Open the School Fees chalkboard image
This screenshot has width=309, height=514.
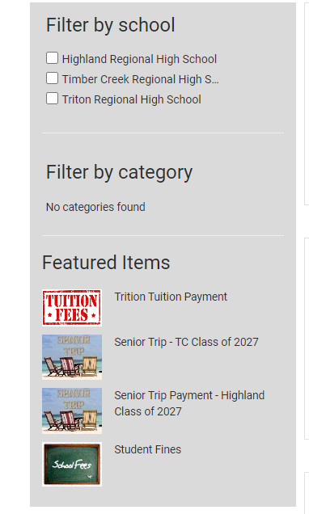click(x=72, y=464)
